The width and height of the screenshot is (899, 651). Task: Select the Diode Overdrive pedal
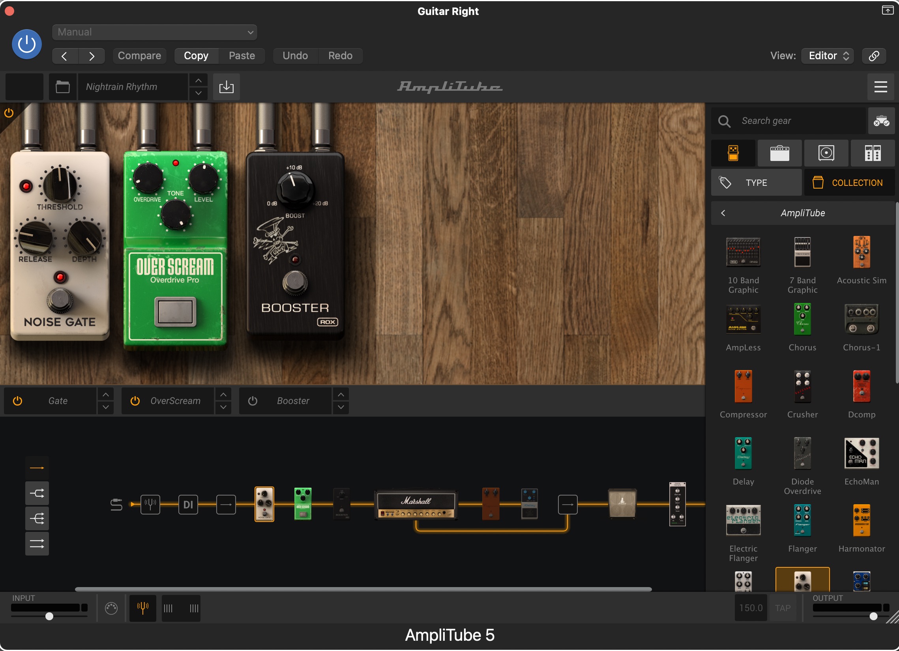pyautogui.click(x=802, y=466)
